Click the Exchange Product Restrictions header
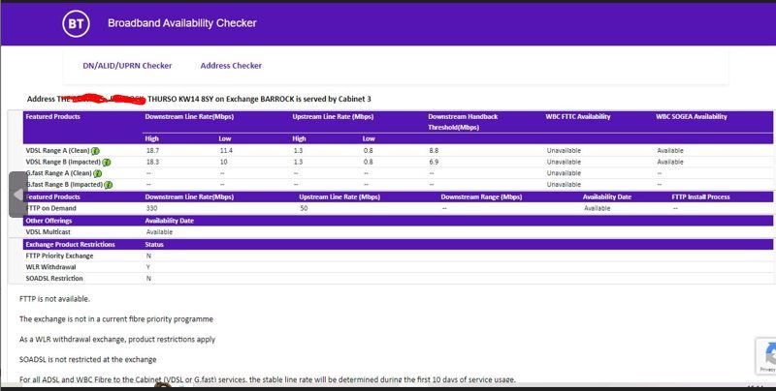Image resolution: width=776 pixels, height=391 pixels. [70, 244]
